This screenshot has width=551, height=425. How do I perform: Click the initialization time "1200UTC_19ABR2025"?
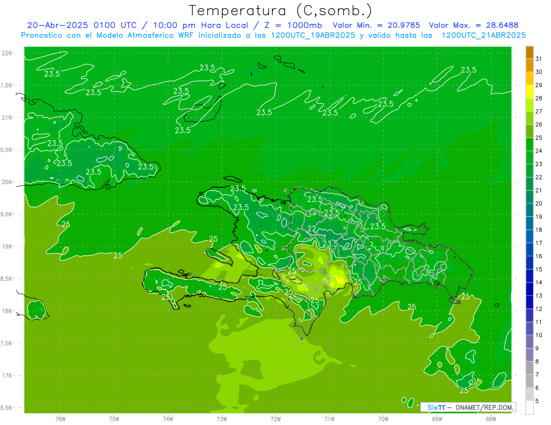pyautogui.click(x=313, y=35)
